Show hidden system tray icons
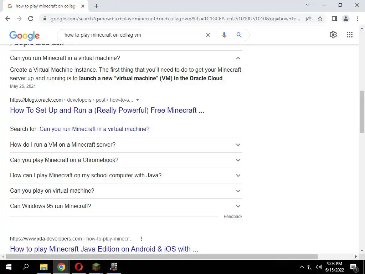The height and width of the screenshot is (274, 365). coord(302,267)
